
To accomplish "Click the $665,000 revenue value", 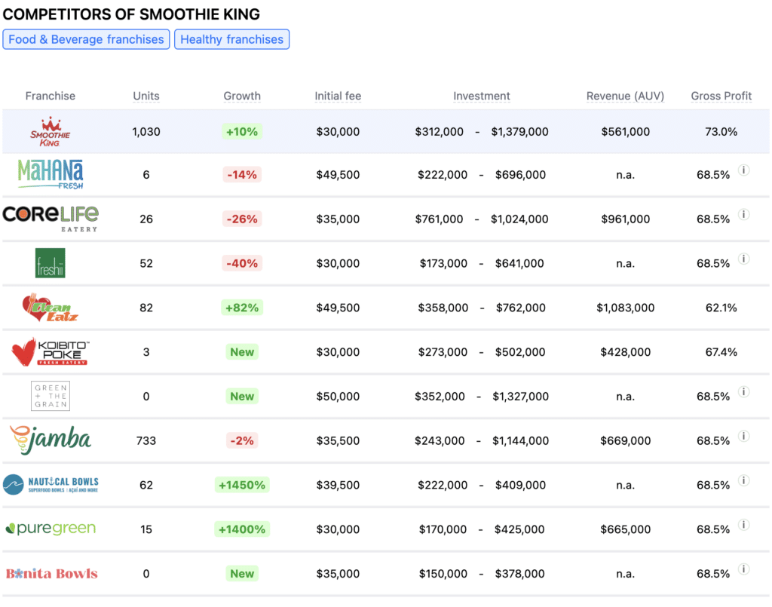I will [625, 529].
